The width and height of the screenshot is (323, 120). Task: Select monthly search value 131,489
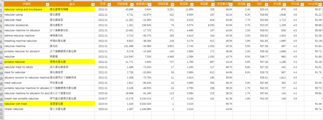122,46
